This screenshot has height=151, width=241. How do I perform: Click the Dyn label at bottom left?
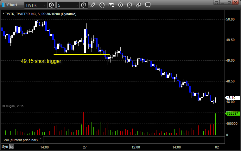(x=5, y=147)
